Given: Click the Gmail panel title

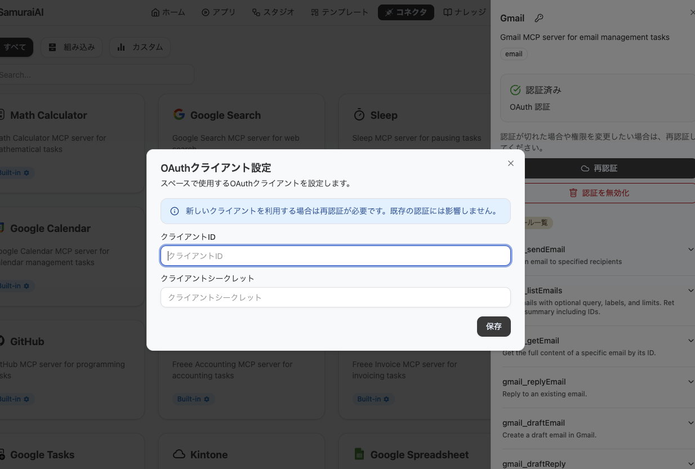Looking at the screenshot, I should 513,18.
